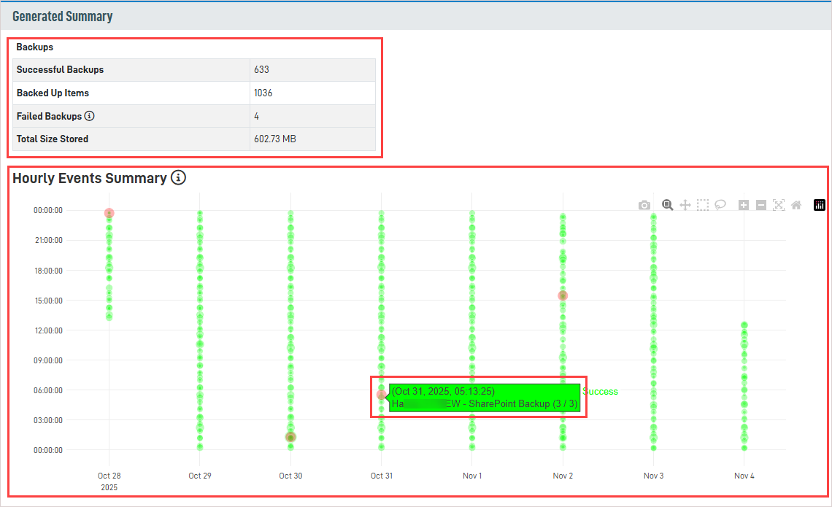The width and height of the screenshot is (832, 507).
Task: Click the Oct 31 05:13 SharePoint event marker
Action: (381, 395)
